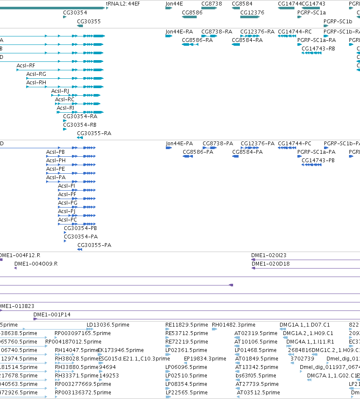Click the Acsl-PI protein label
The image size is (360, 399).
[x=66, y=186]
